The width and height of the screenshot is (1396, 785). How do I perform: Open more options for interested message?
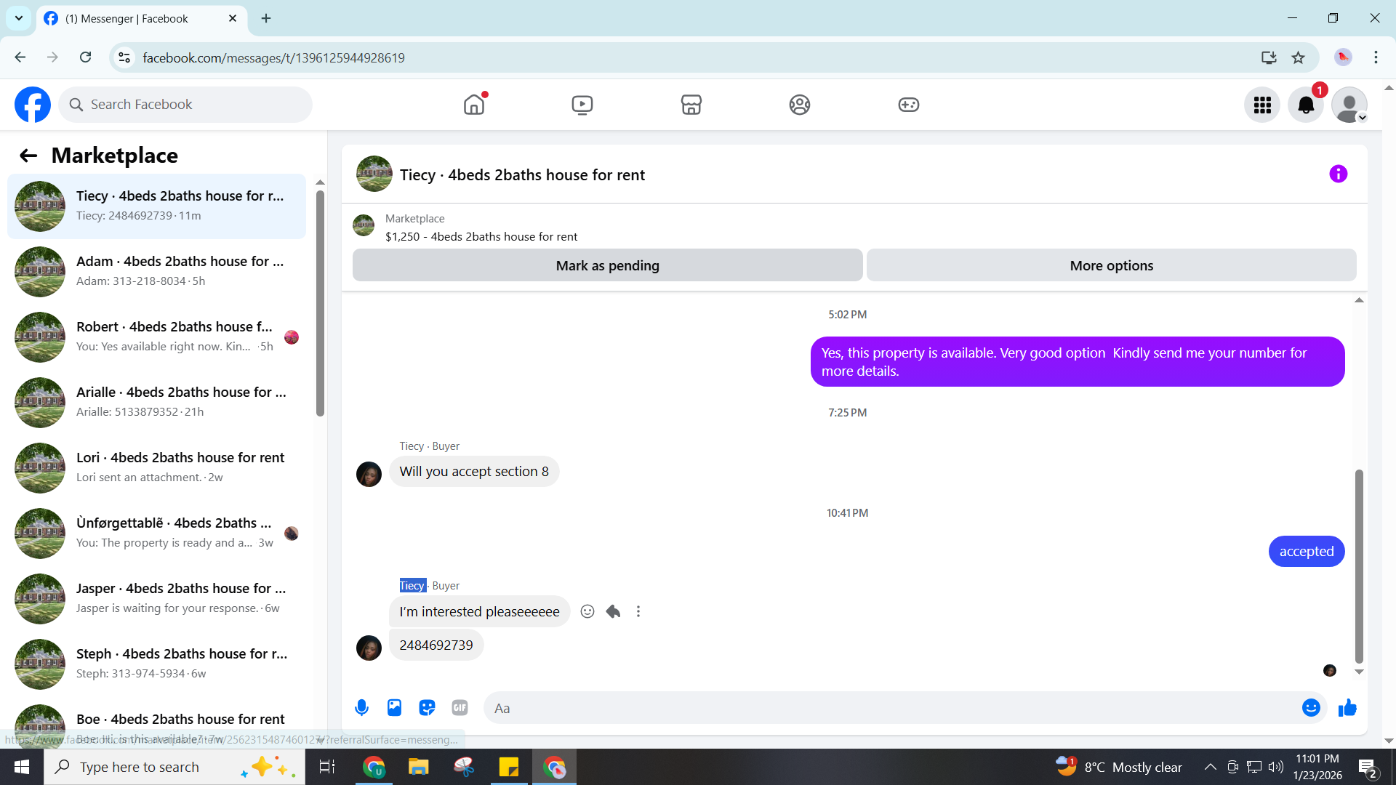coord(638,611)
